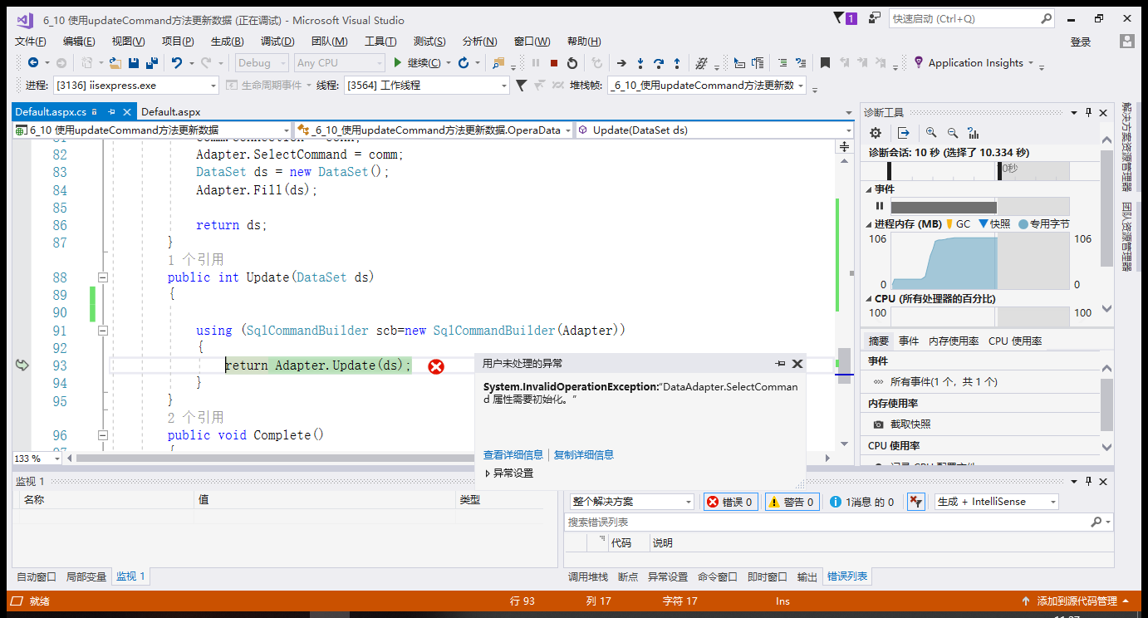This screenshot has height=618, width=1148.
Task: Open the 调试(D) menu
Action: [x=277, y=42]
